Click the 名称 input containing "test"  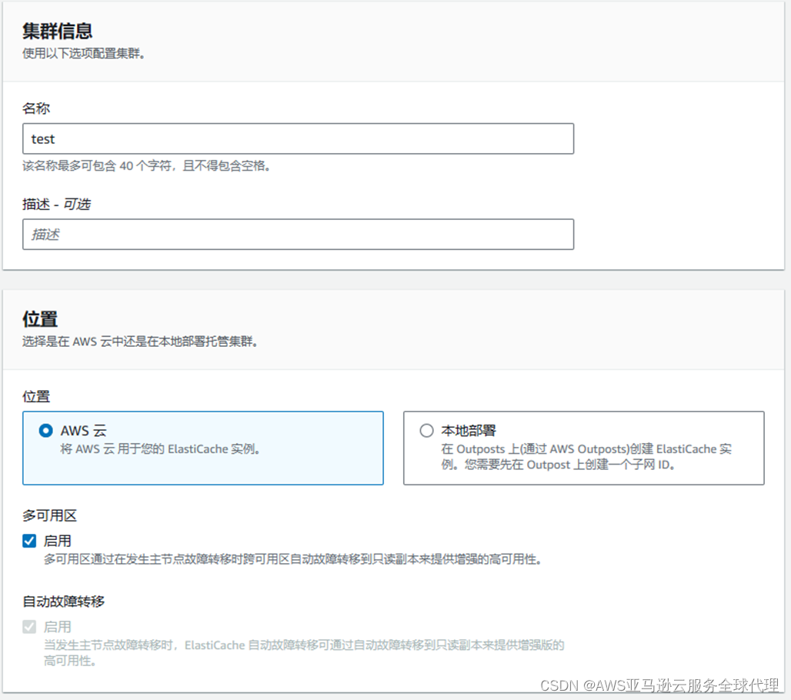(297, 138)
